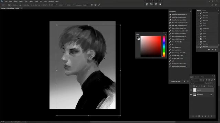
Task: Filter layers by adjustment layers icon
Action: click(x=204, y=80)
